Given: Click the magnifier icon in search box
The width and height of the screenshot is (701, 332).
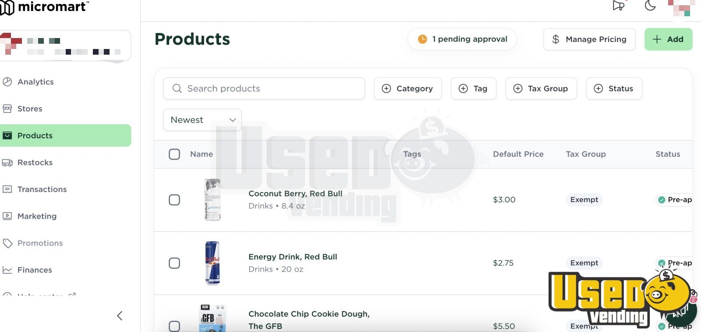Looking at the screenshot, I should point(177,89).
